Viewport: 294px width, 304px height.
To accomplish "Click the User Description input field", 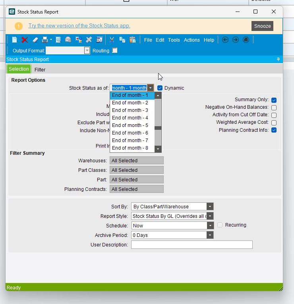I will click(x=192, y=245).
